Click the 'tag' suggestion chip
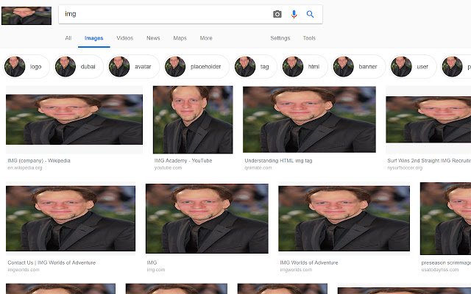 (255, 67)
